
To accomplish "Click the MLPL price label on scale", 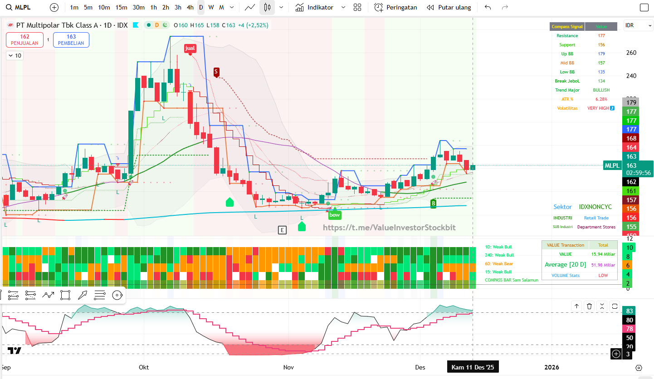I will 613,165.
